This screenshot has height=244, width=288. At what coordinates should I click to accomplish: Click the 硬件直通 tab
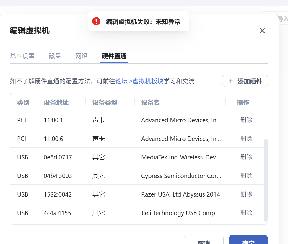[x=114, y=56]
